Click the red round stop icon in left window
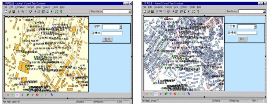This screenshot has height=104, width=269. coord(37,95)
